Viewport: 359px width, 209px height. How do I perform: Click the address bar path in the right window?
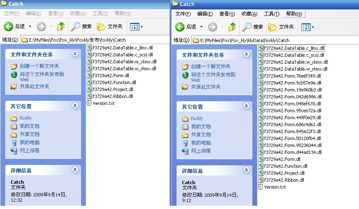pyautogui.click(x=245, y=40)
